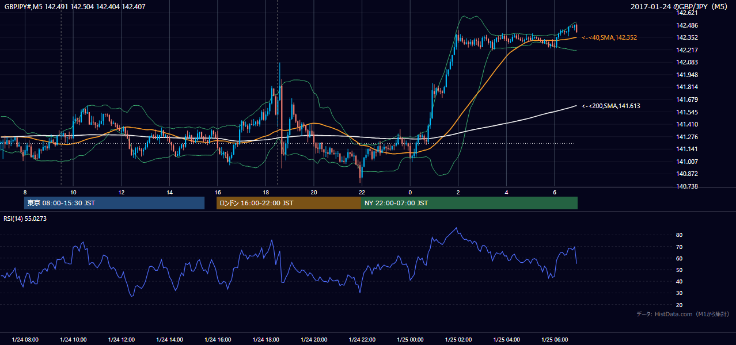Image resolution: width=736 pixels, height=345 pixels.
Task: Click the 1/24 12:00 bottom time label
Action: pos(122,340)
